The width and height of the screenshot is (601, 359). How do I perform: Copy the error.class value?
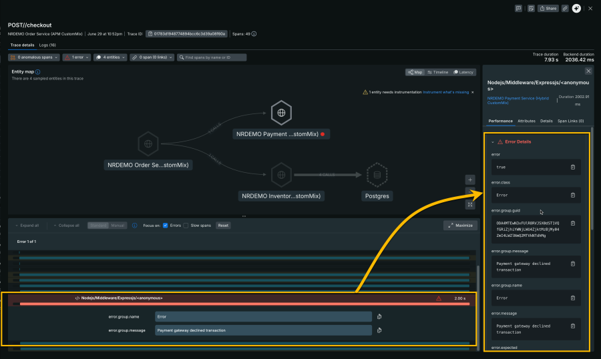tap(573, 195)
